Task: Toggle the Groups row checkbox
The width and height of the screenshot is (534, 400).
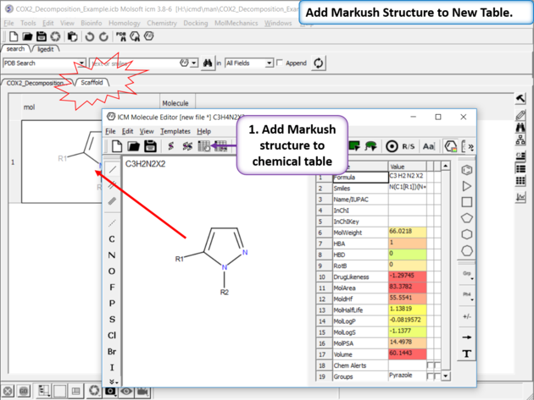Action: (x=430, y=378)
